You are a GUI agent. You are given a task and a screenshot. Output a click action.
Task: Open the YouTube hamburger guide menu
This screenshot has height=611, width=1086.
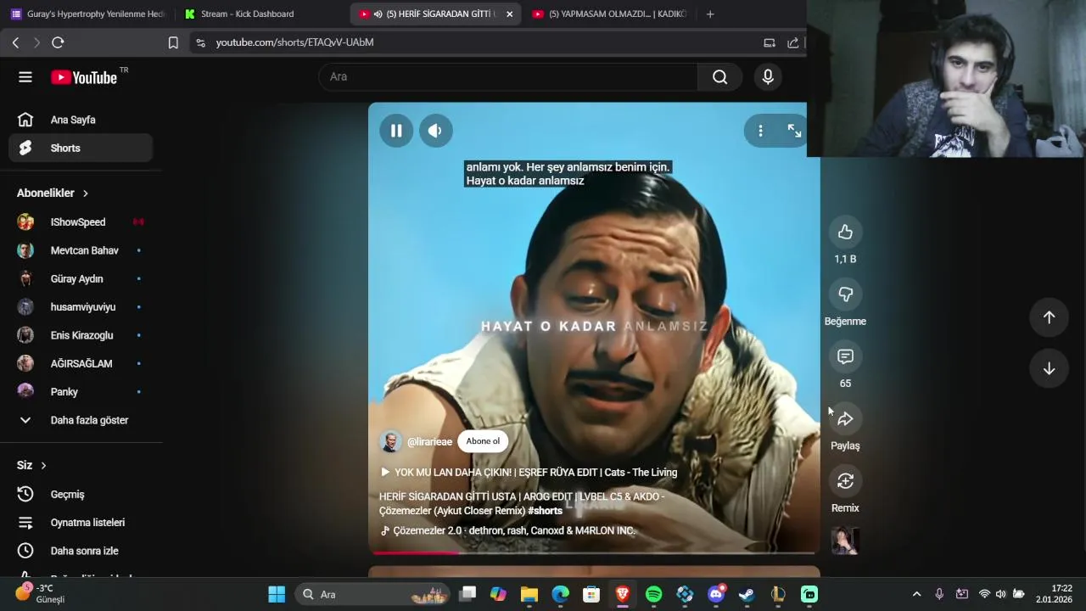(25, 77)
